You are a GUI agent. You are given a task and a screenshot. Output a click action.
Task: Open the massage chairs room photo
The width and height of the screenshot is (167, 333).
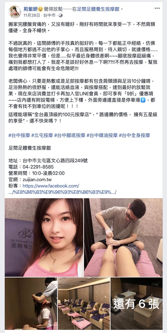tap(84, 303)
